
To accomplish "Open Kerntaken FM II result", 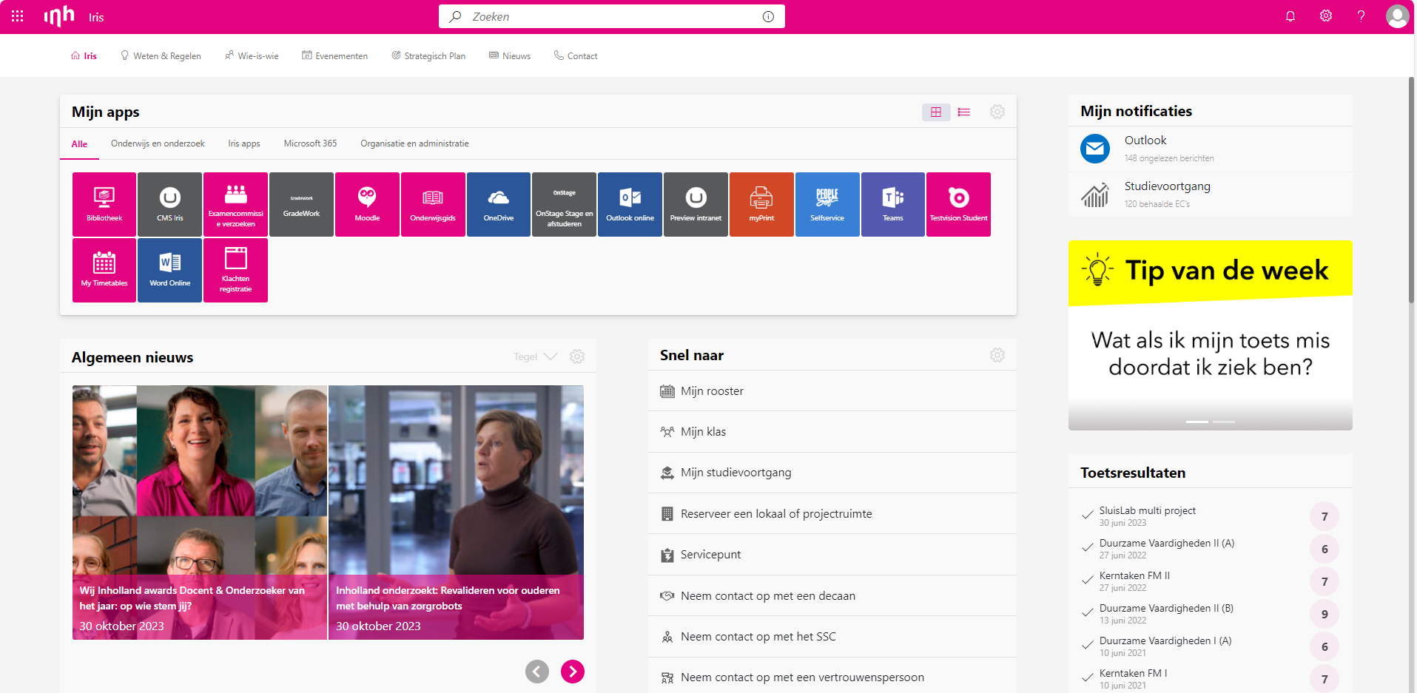I will coord(1211,581).
